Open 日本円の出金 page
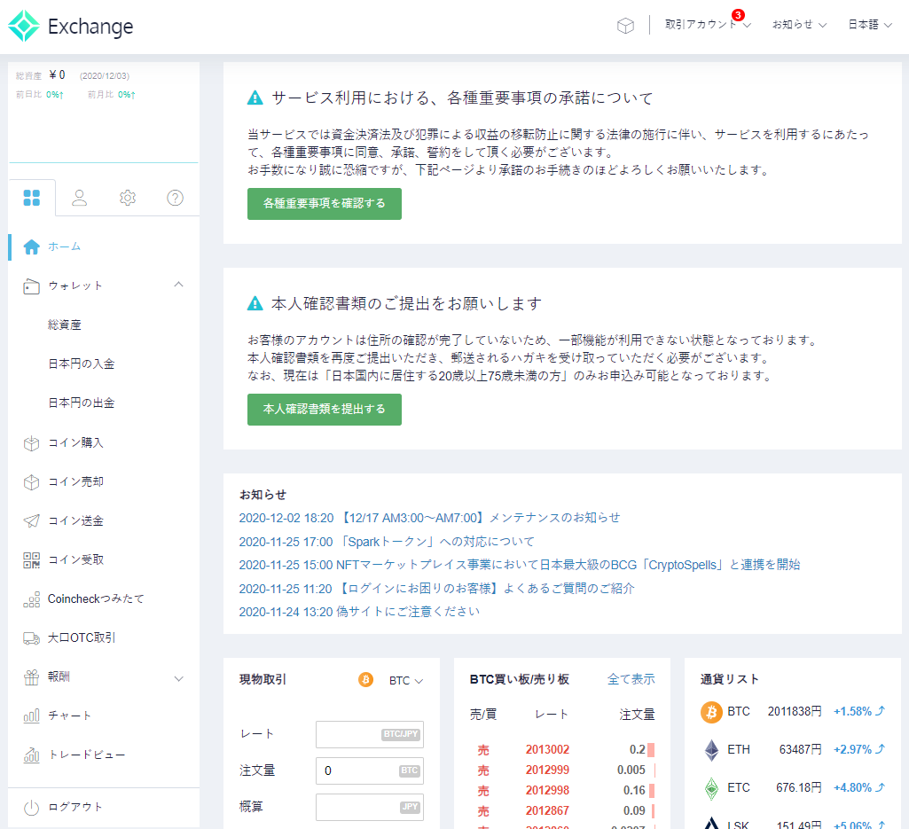 point(82,403)
